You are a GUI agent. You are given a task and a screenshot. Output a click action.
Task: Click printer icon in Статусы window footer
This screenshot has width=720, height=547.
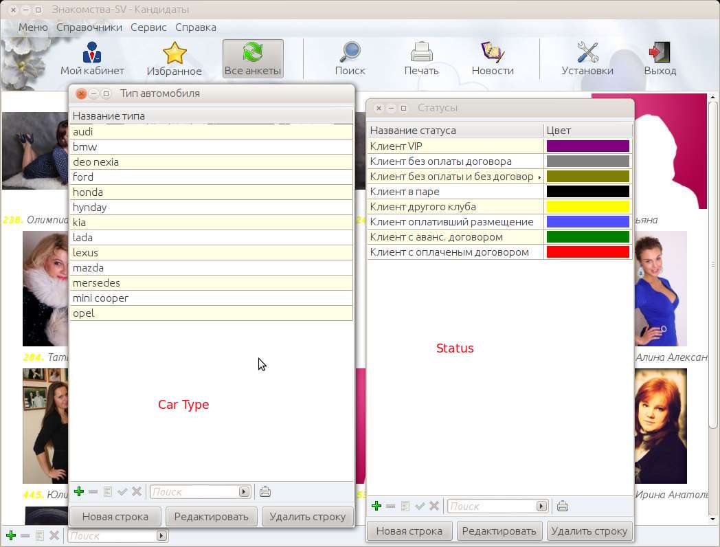click(563, 506)
